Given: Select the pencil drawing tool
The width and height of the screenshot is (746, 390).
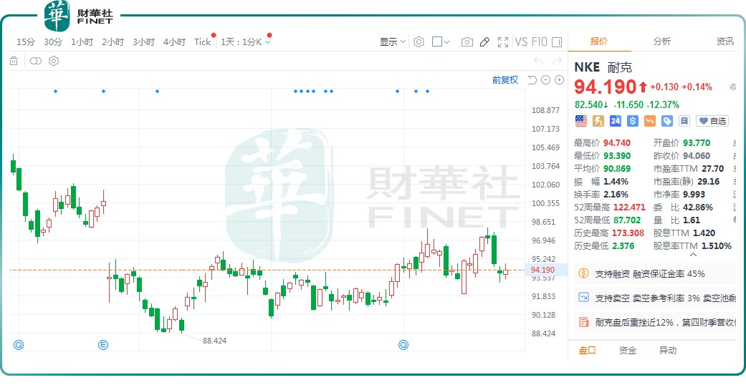Looking at the screenshot, I should click(485, 42).
